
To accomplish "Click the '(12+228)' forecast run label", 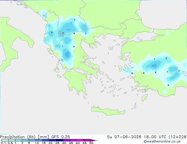I will click(178, 137).
